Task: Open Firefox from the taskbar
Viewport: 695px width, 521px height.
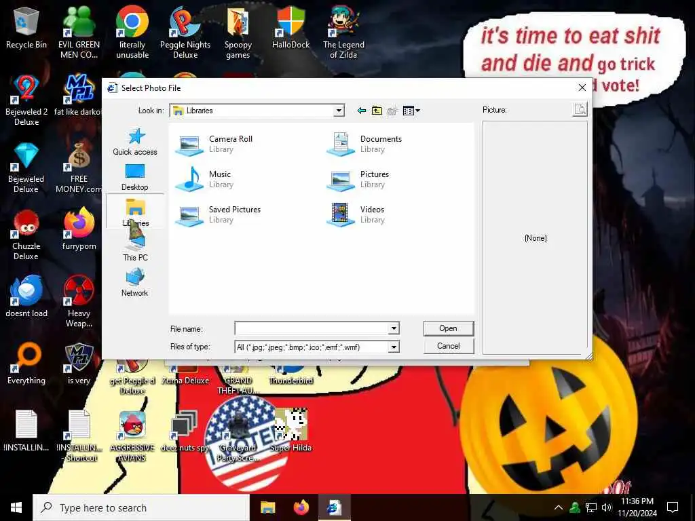Action: point(301,507)
